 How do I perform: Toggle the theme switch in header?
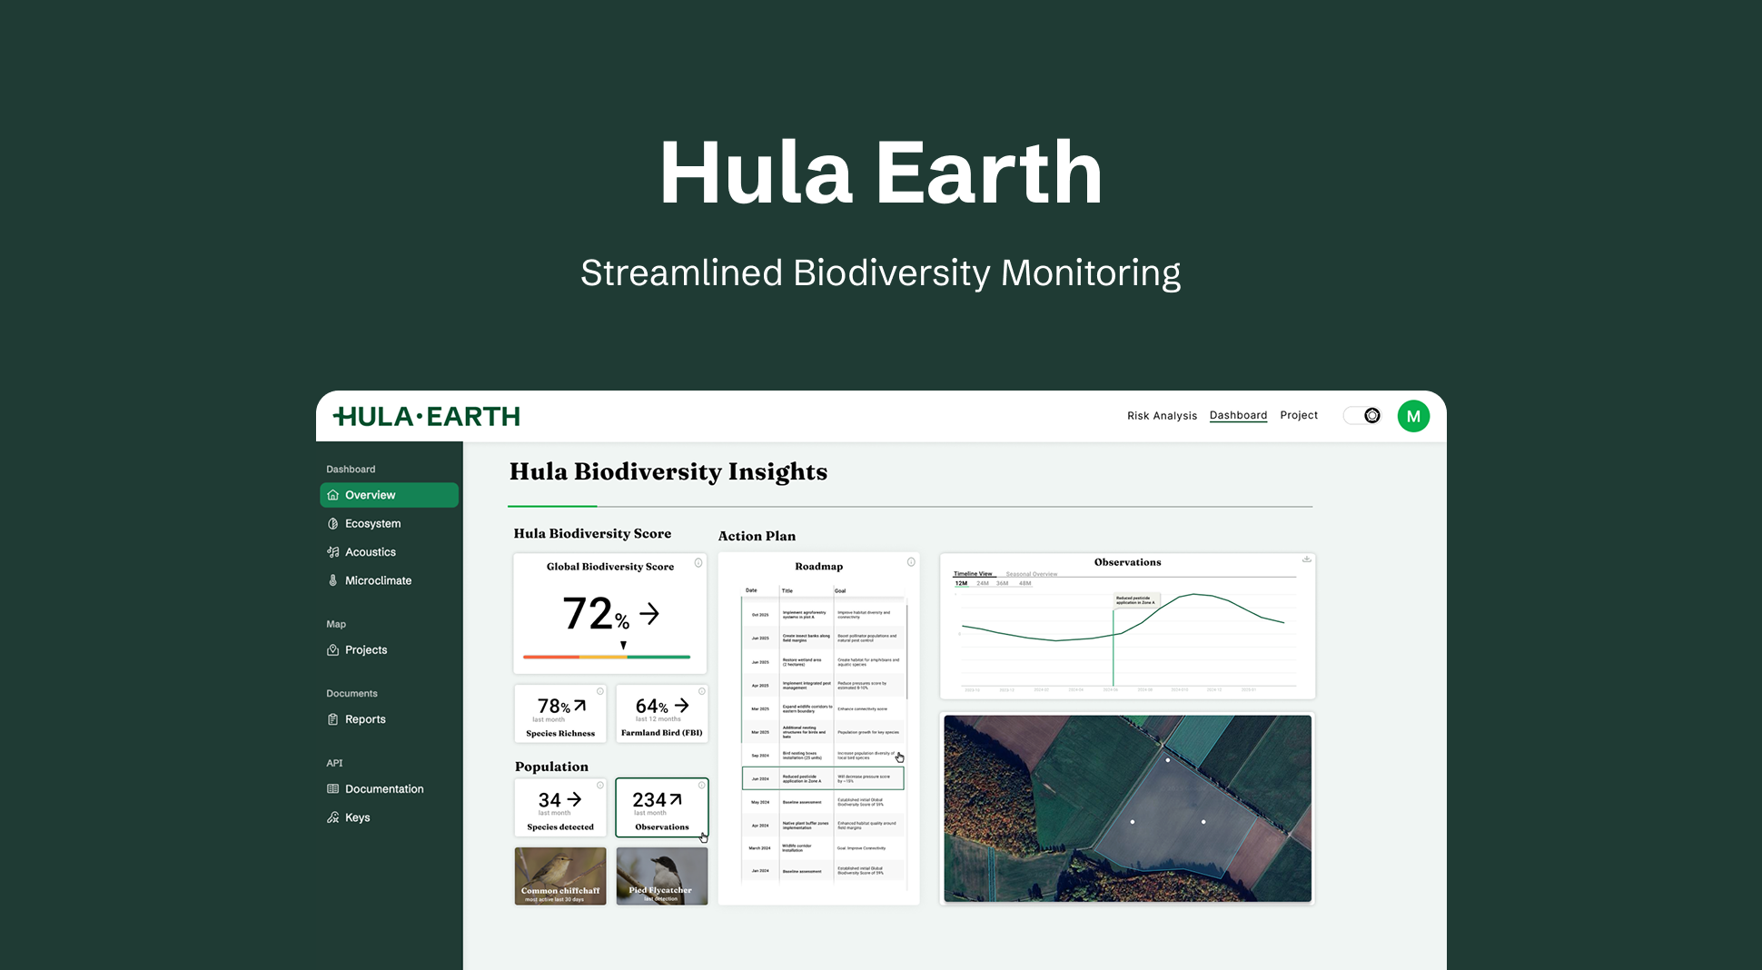(x=1362, y=416)
